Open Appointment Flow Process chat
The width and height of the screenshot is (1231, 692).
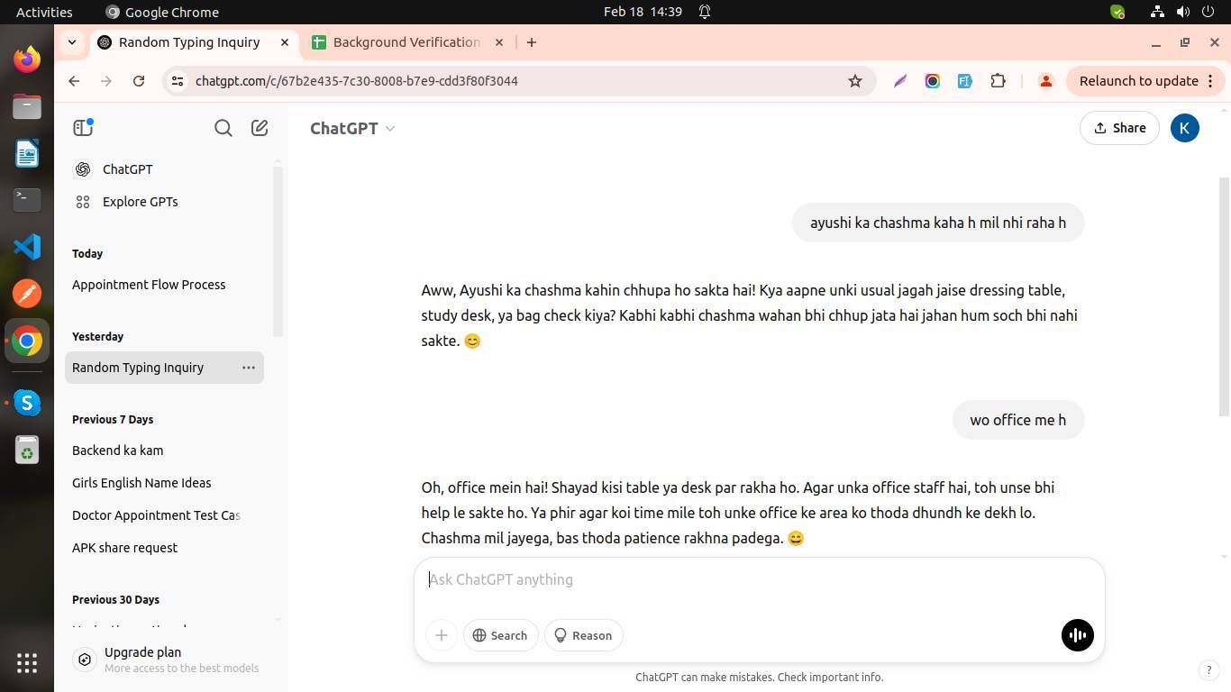(x=149, y=285)
